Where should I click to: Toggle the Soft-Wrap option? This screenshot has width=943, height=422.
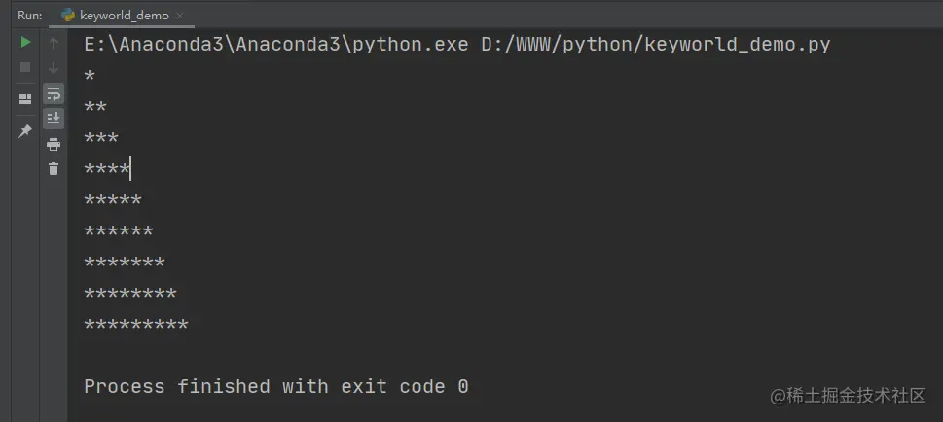point(54,93)
